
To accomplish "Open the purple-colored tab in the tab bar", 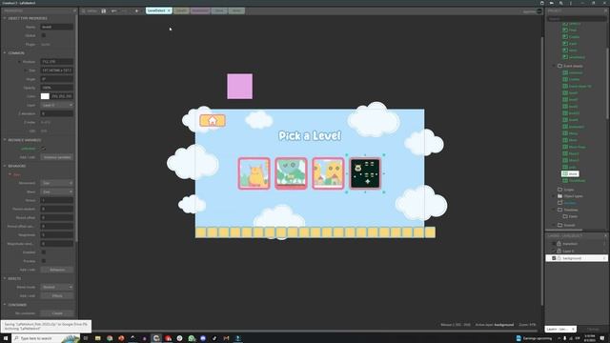I will tap(200, 10).
